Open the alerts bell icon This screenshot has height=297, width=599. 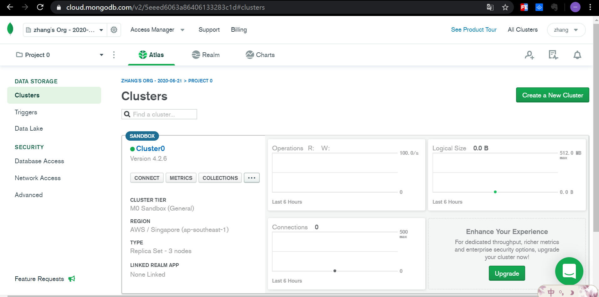[x=577, y=55]
